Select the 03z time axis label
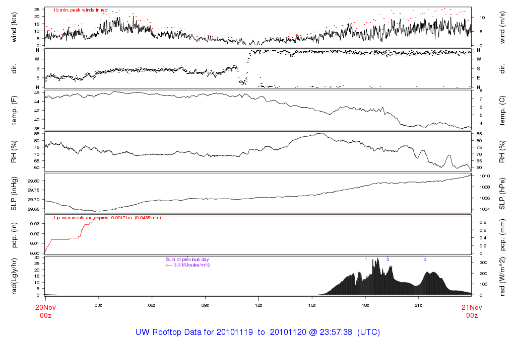This screenshot has width=516, height=352. point(99,305)
